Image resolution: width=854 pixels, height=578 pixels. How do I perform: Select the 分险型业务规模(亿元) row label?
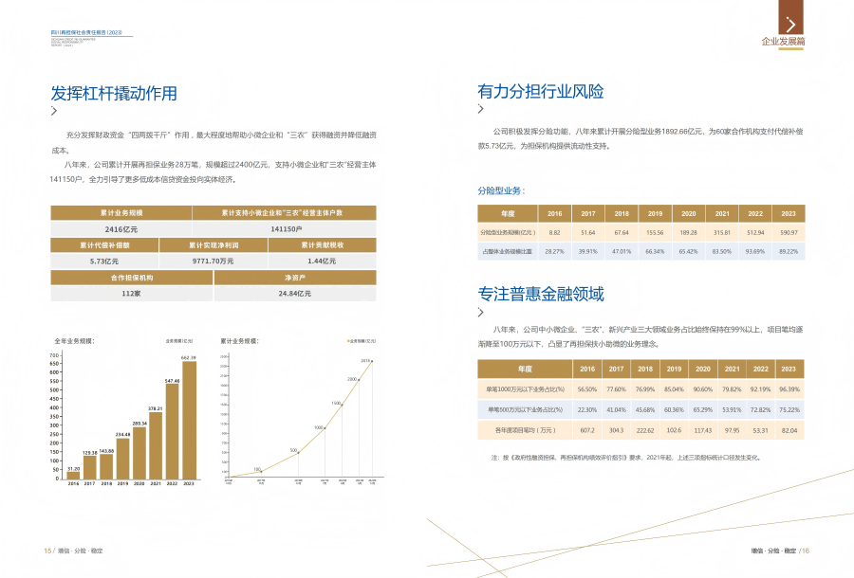pyautogui.click(x=508, y=232)
